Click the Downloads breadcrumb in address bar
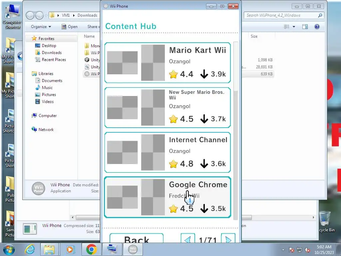Screen dimensions: 341x256 (87, 15)
